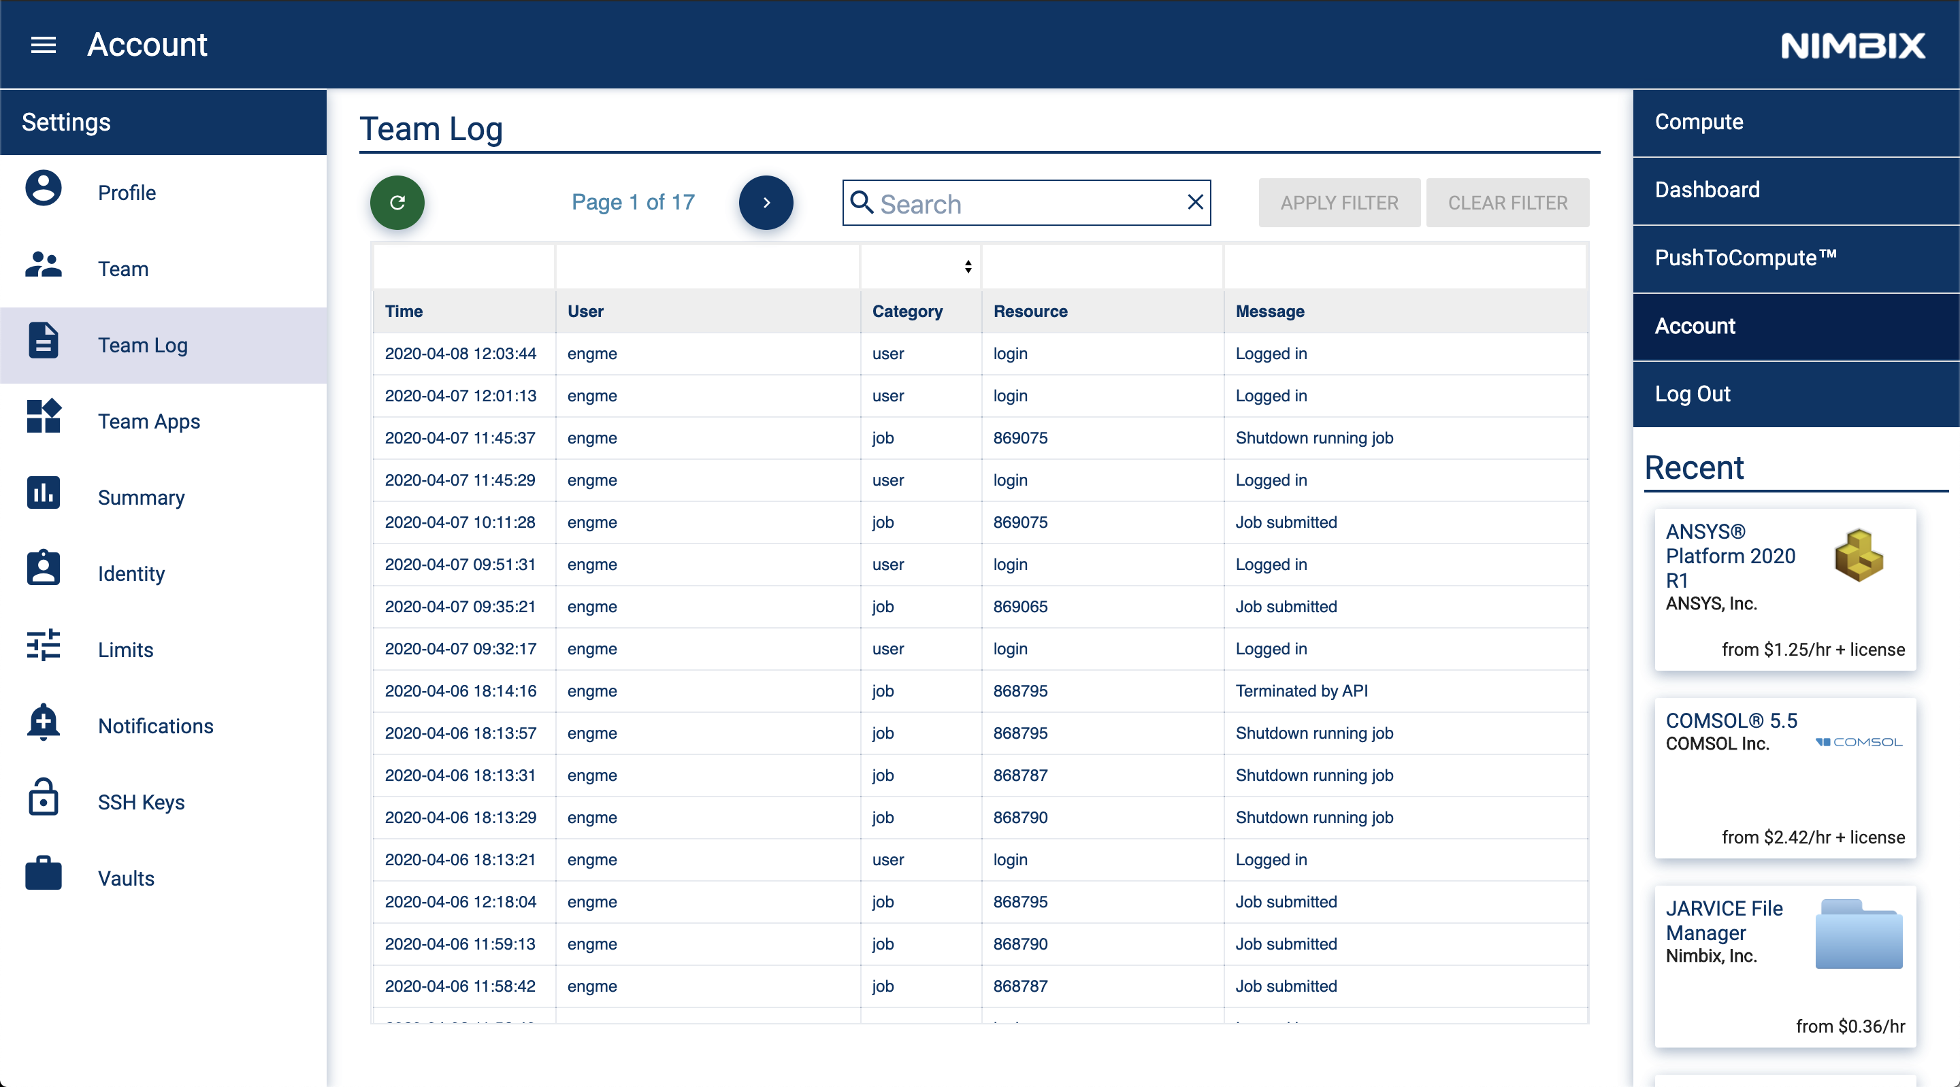Image resolution: width=1960 pixels, height=1087 pixels.
Task: Click the search input field
Action: (x=1026, y=202)
